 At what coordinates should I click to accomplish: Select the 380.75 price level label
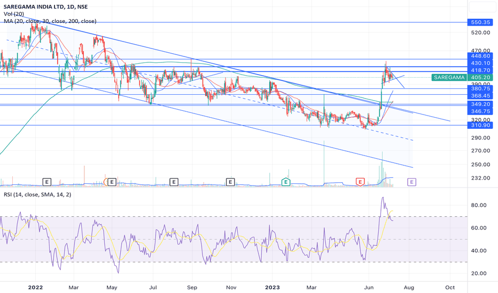(x=480, y=88)
